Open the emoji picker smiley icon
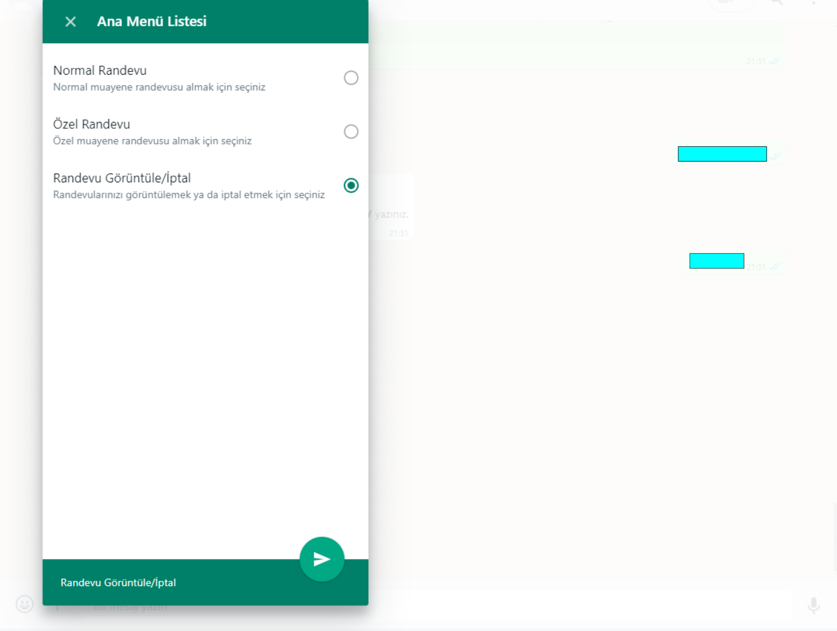The width and height of the screenshot is (837, 631). [24, 604]
